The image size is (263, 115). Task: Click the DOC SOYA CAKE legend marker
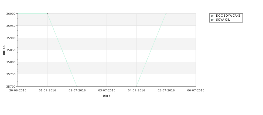[212, 16]
